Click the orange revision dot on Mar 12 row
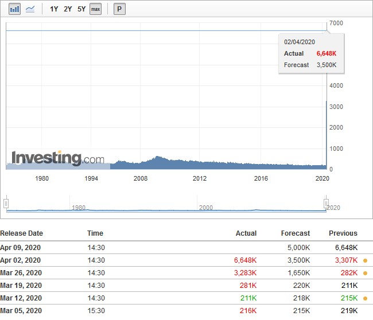The image size is (373, 320). pyautogui.click(x=365, y=298)
